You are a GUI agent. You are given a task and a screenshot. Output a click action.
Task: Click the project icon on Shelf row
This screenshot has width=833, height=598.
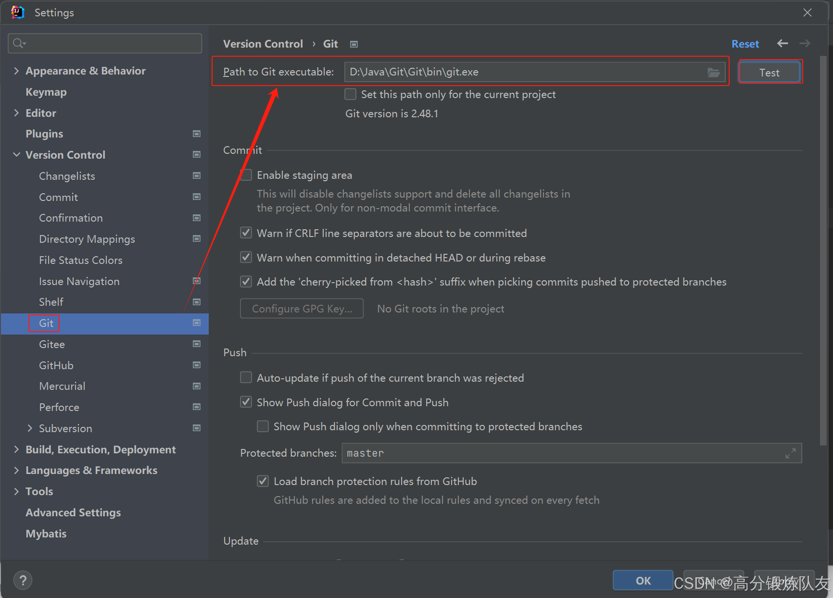click(x=197, y=302)
